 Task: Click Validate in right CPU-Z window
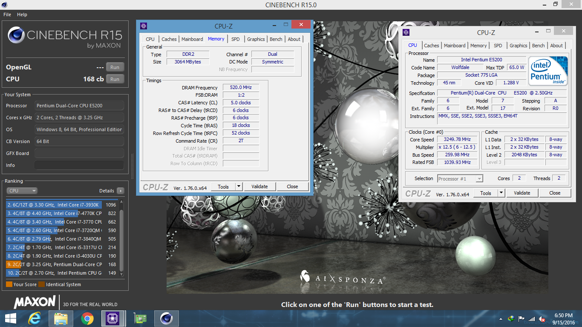522,193
